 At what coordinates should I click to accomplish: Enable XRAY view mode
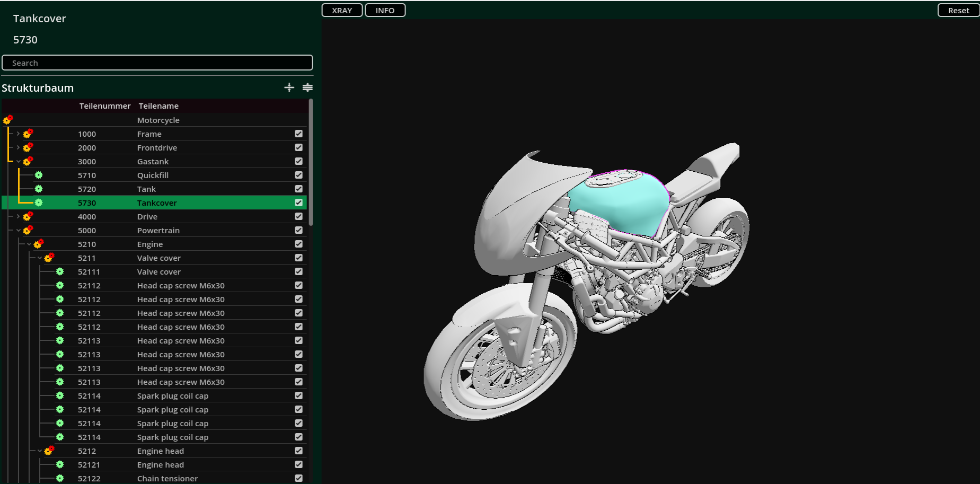pos(342,10)
